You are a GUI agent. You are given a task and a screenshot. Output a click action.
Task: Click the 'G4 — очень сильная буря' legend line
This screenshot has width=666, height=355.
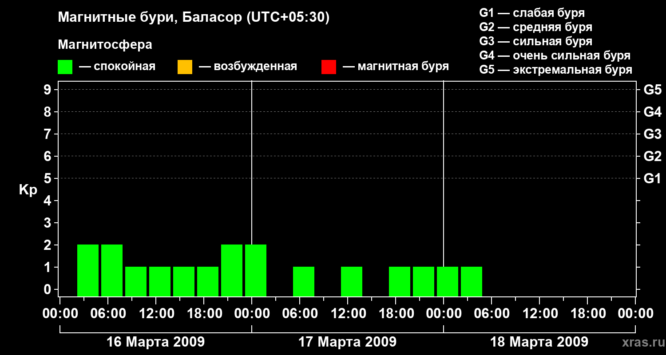[555, 55]
